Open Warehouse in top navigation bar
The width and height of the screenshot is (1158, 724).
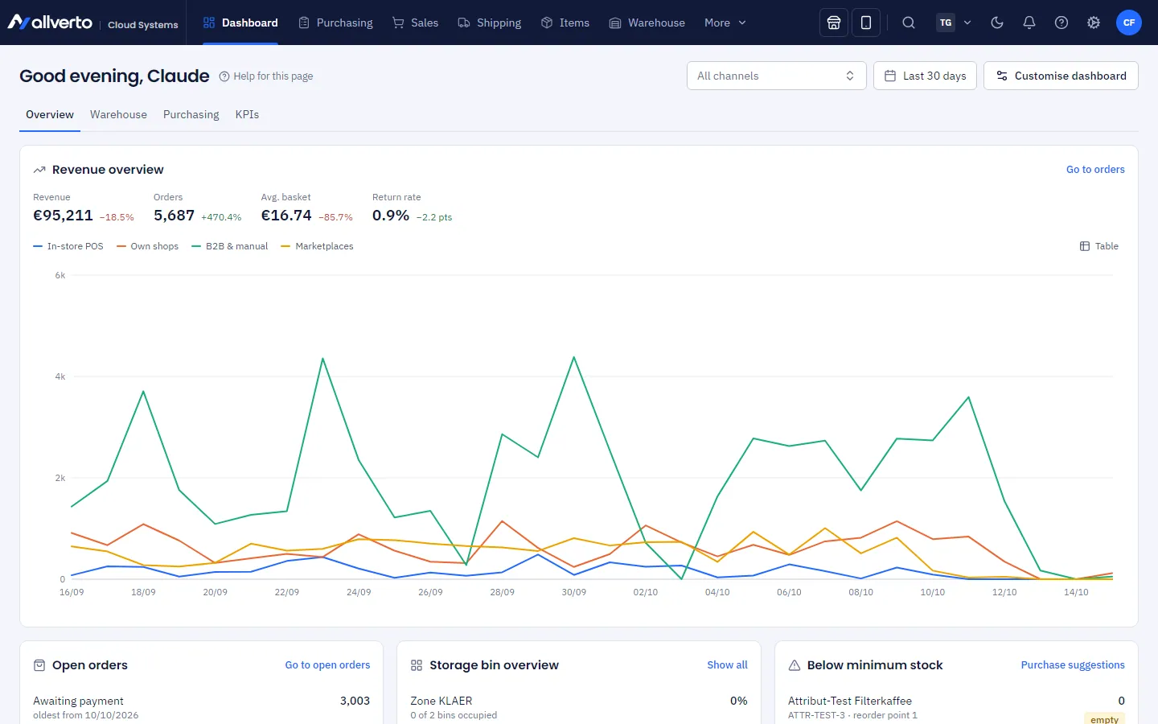coord(647,23)
